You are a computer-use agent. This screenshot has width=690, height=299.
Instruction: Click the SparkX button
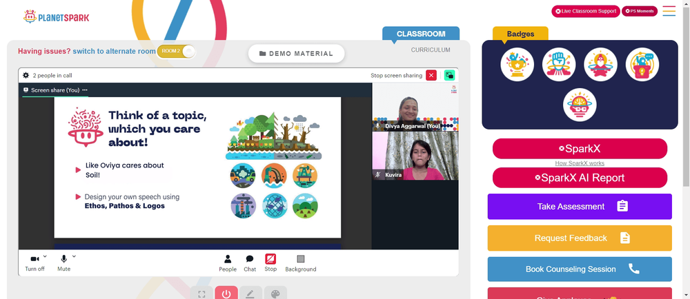click(580, 149)
